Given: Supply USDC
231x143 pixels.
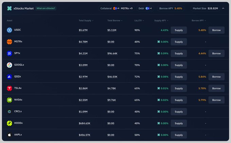Looking at the screenshot, I should point(179,30).
